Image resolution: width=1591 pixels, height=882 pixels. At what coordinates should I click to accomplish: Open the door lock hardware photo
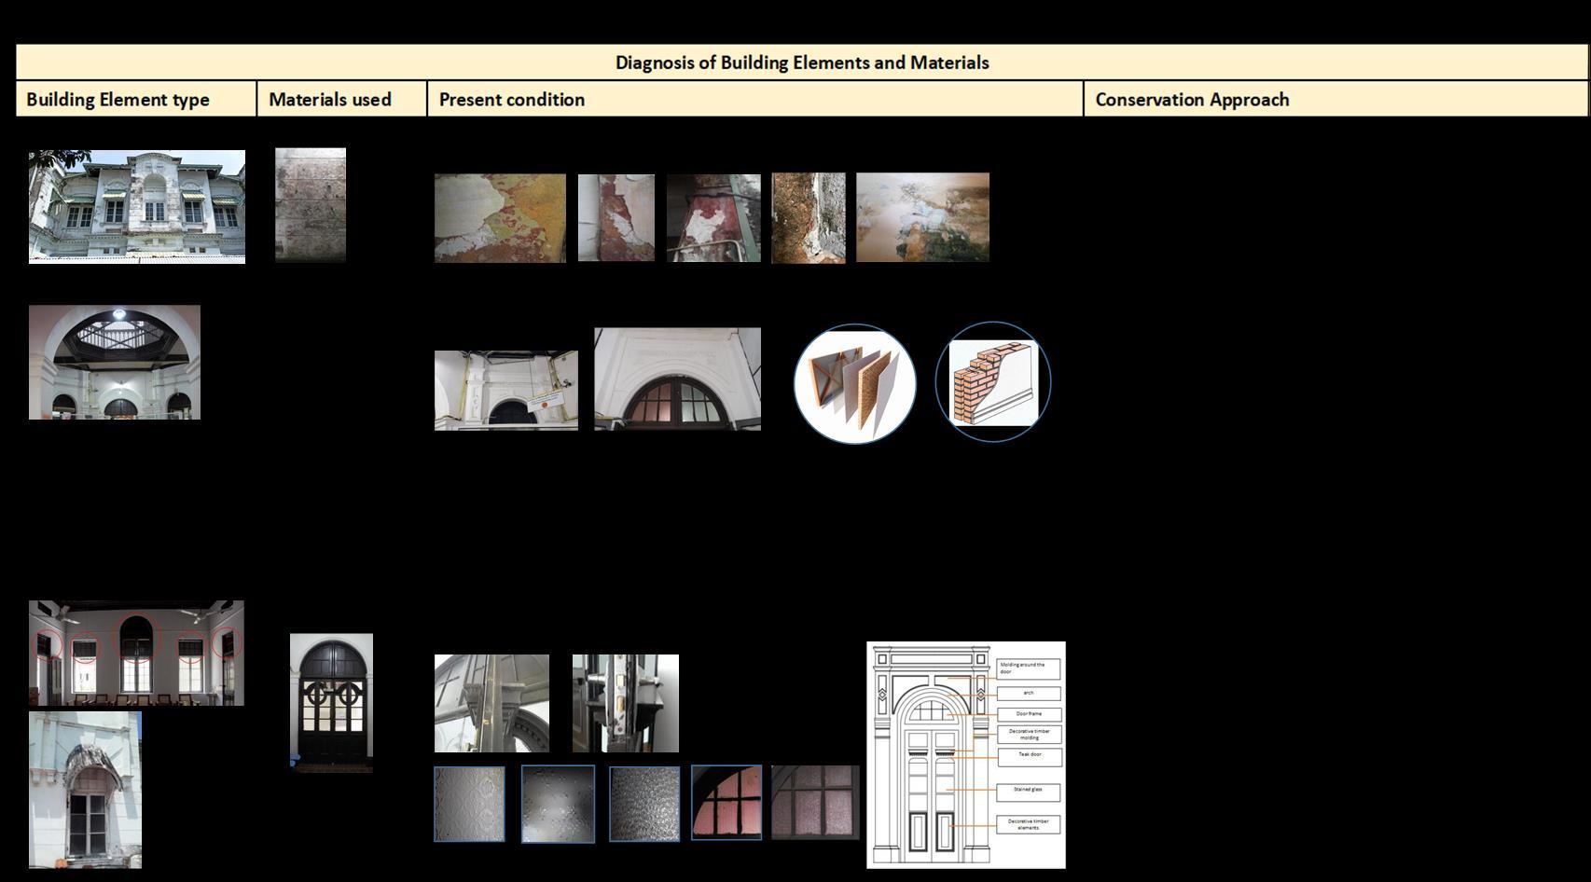click(x=626, y=704)
